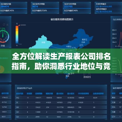This screenshot has height=122, width=122.
Task: Click the HQ row code cell
Action: pyautogui.click(x=18, y=98)
